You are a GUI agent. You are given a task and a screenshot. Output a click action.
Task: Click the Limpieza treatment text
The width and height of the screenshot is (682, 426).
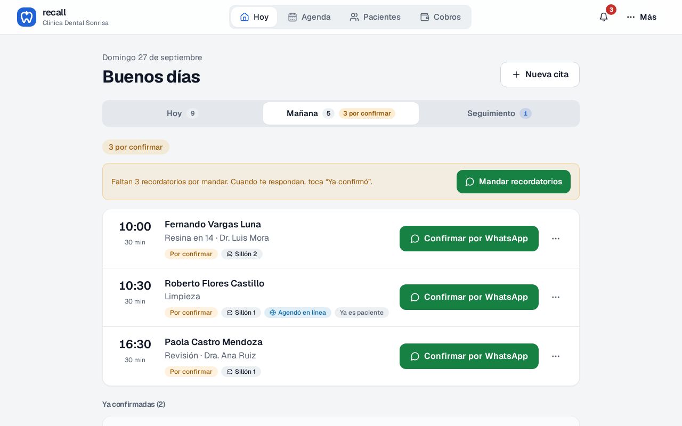coord(182,297)
